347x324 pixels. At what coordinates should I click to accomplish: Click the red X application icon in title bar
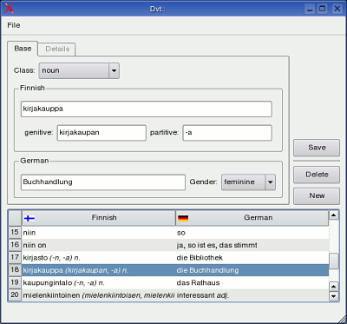click(x=9, y=9)
